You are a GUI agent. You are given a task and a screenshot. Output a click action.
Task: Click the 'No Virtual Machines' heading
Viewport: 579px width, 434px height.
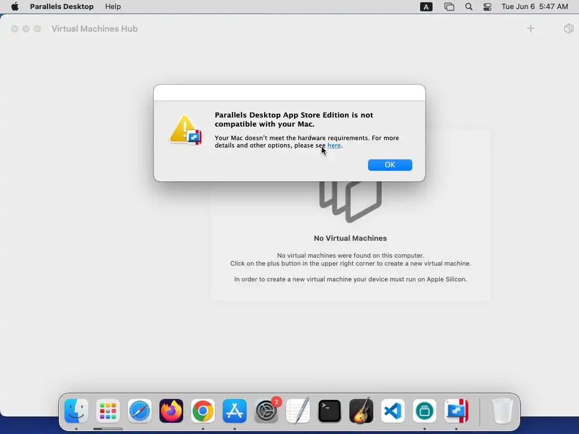351,238
